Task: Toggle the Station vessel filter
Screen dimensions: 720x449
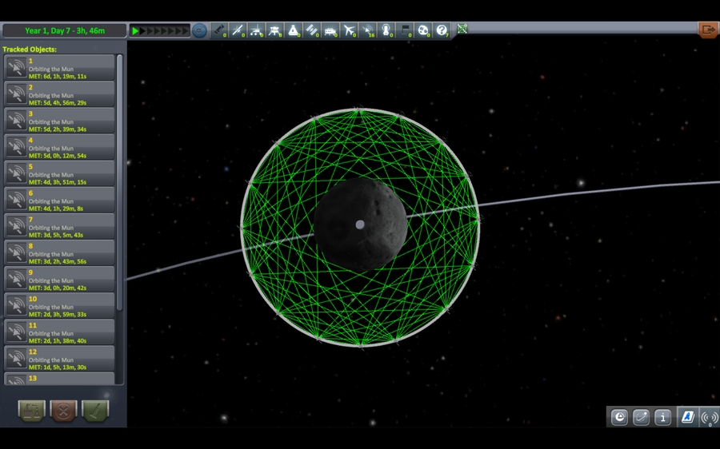Action: pos(312,30)
